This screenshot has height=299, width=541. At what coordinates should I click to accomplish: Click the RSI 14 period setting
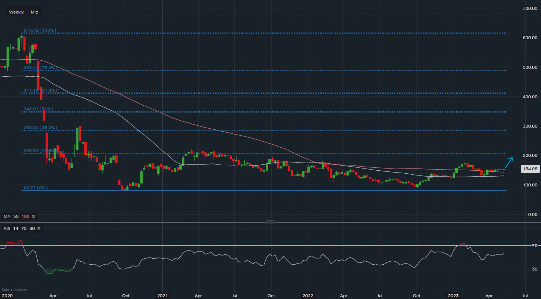coord(16,228)
